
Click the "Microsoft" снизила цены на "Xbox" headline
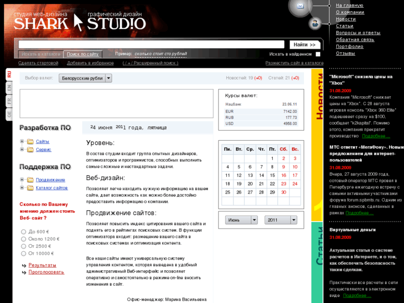click(361, 80)
